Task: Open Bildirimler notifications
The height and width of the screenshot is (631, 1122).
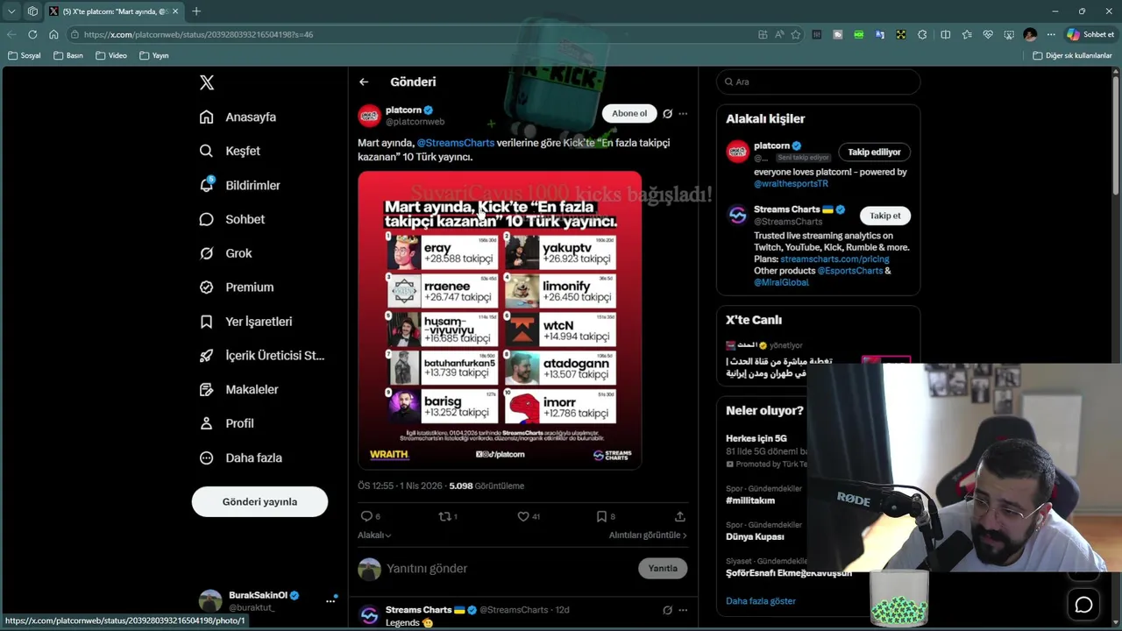Action: point(239,185)
